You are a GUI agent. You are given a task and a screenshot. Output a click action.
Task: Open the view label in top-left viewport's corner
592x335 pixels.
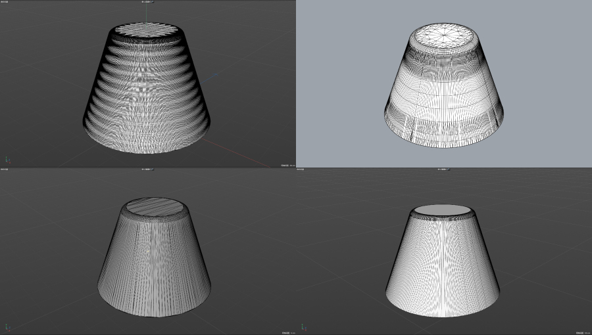click(x=4, y=2)
